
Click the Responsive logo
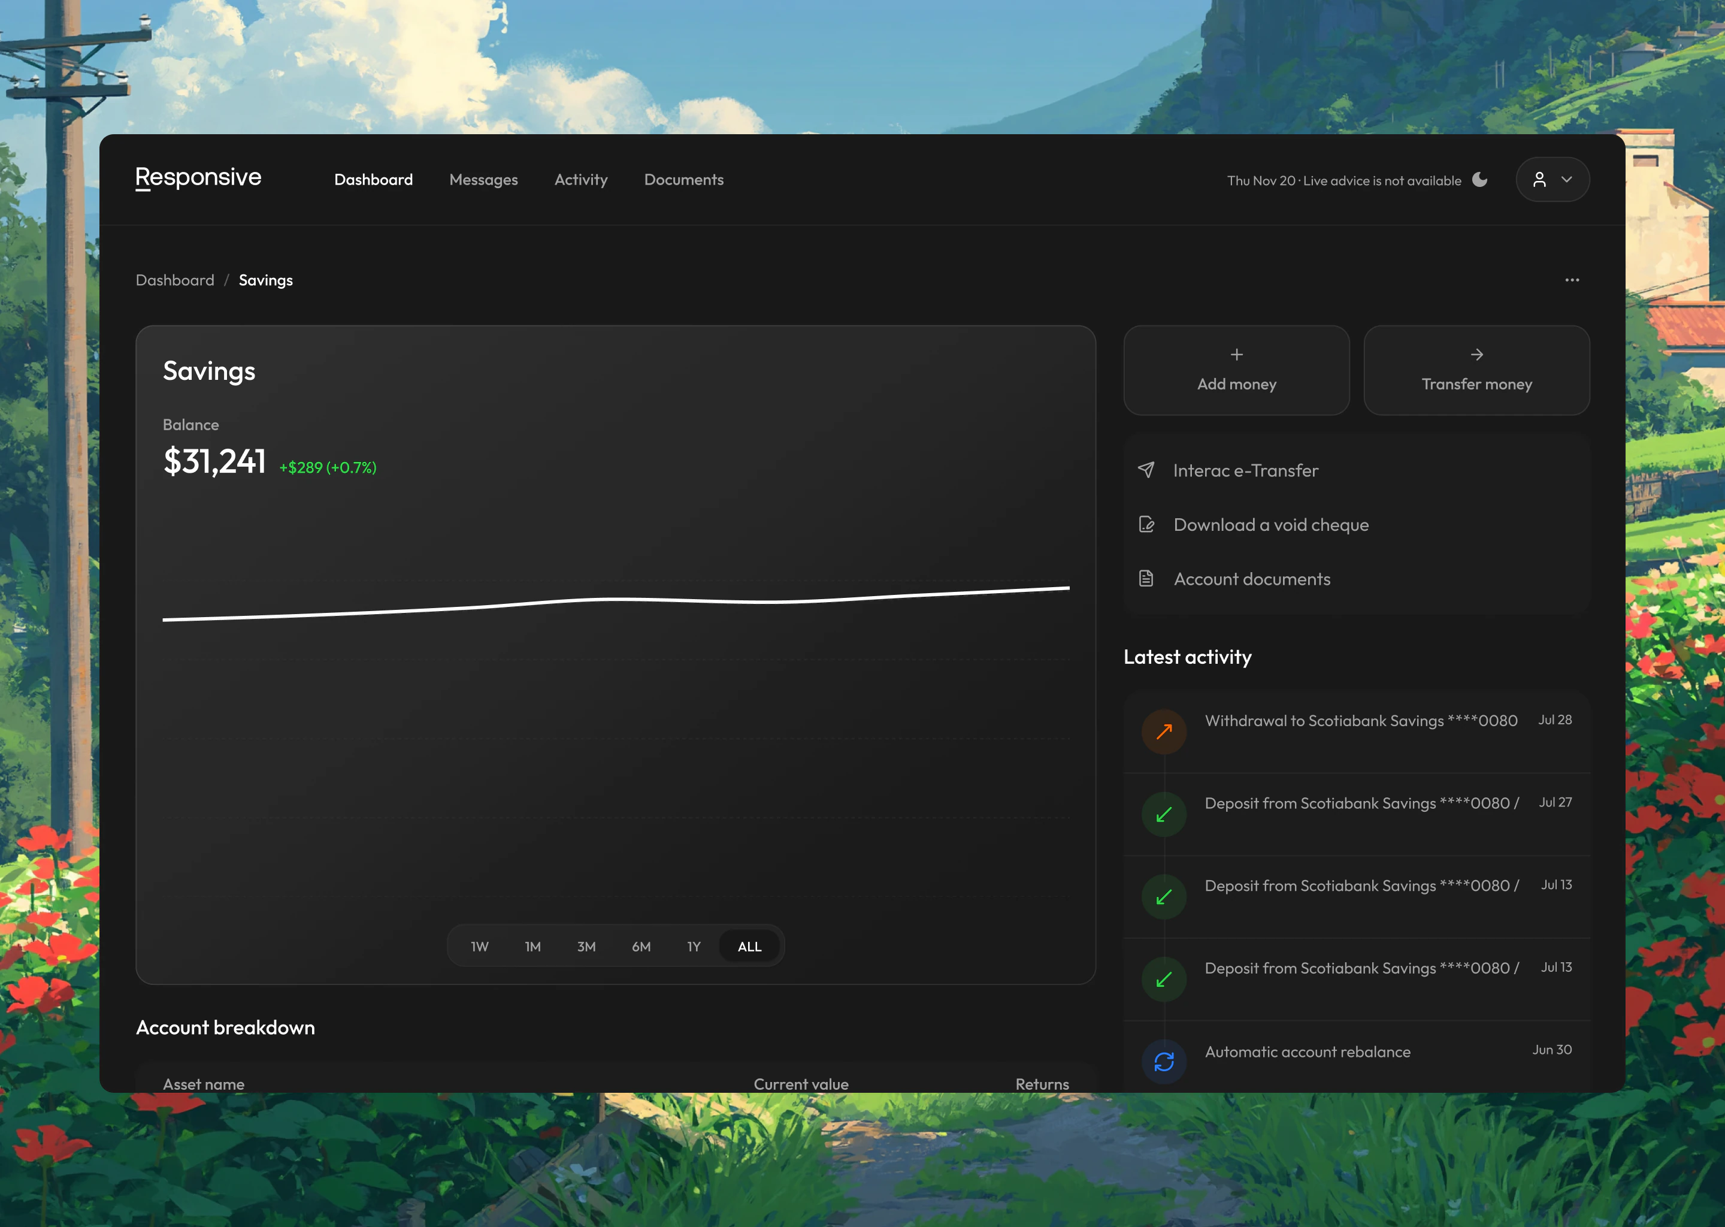tap(198, 177)
